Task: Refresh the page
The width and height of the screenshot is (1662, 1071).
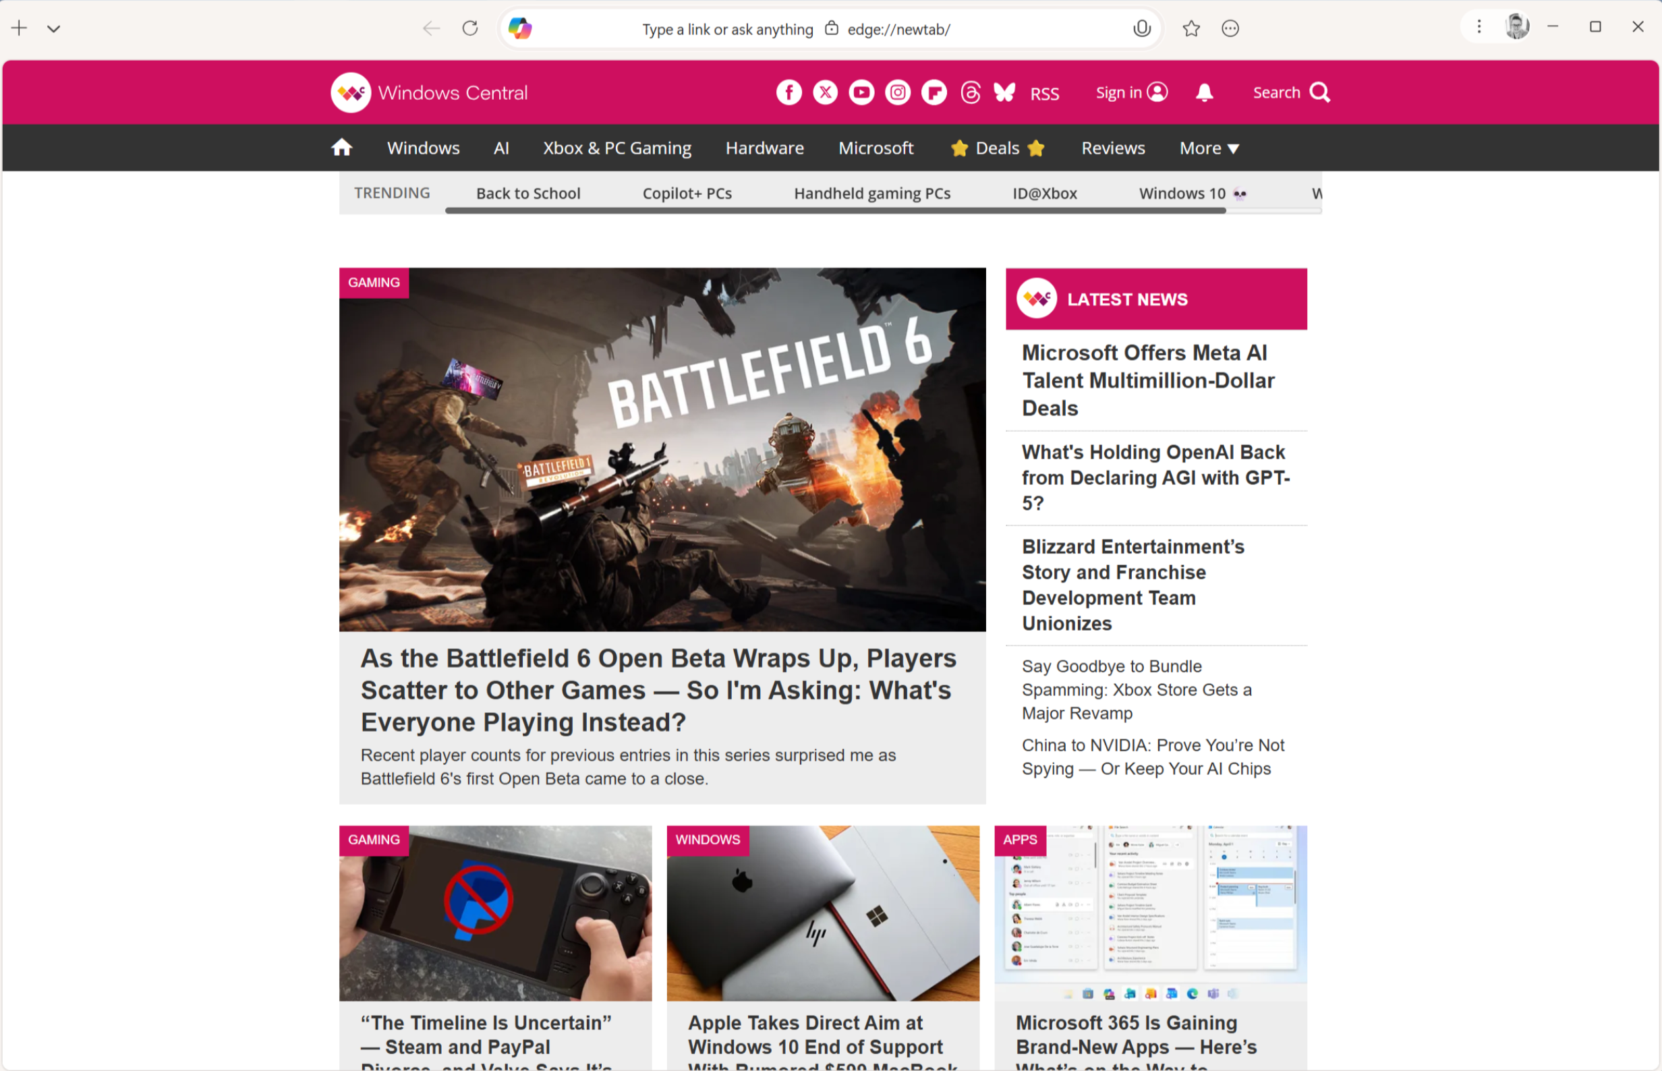Action: click(471, 28)
